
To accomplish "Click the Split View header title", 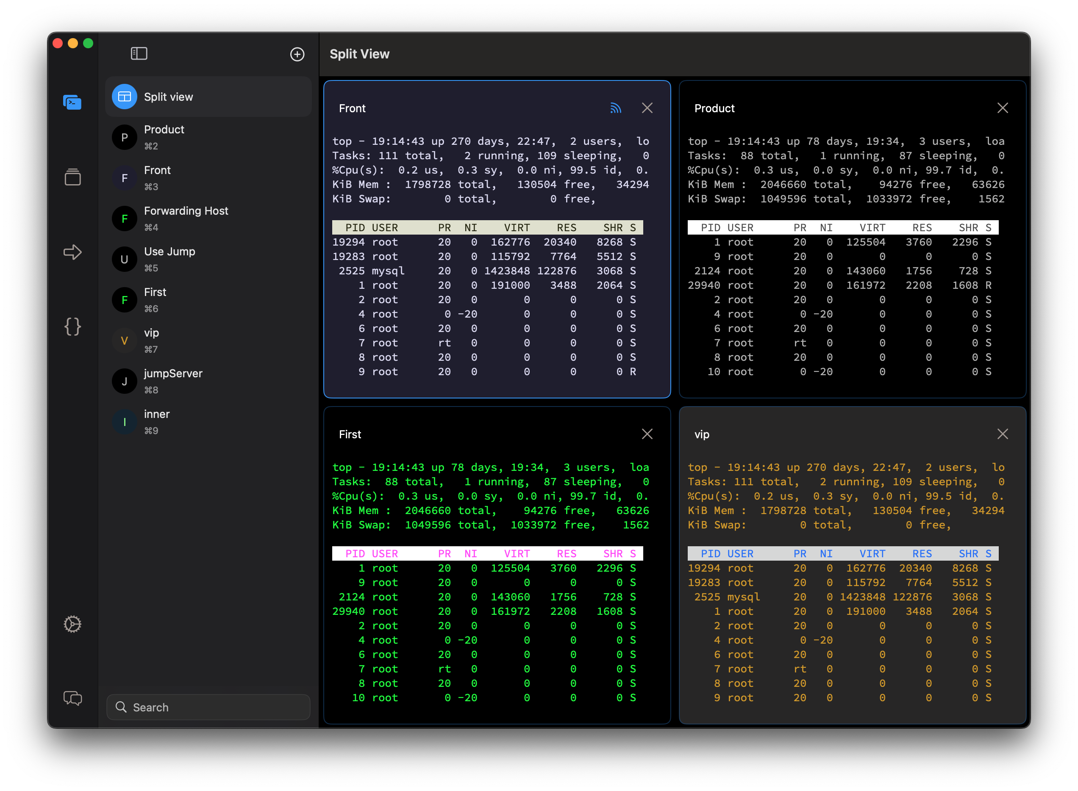I will (x=359, y=54).
